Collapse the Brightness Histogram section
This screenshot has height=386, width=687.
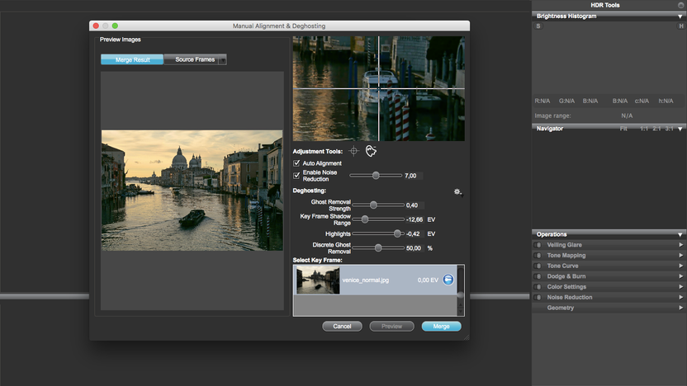click(680, 16)
